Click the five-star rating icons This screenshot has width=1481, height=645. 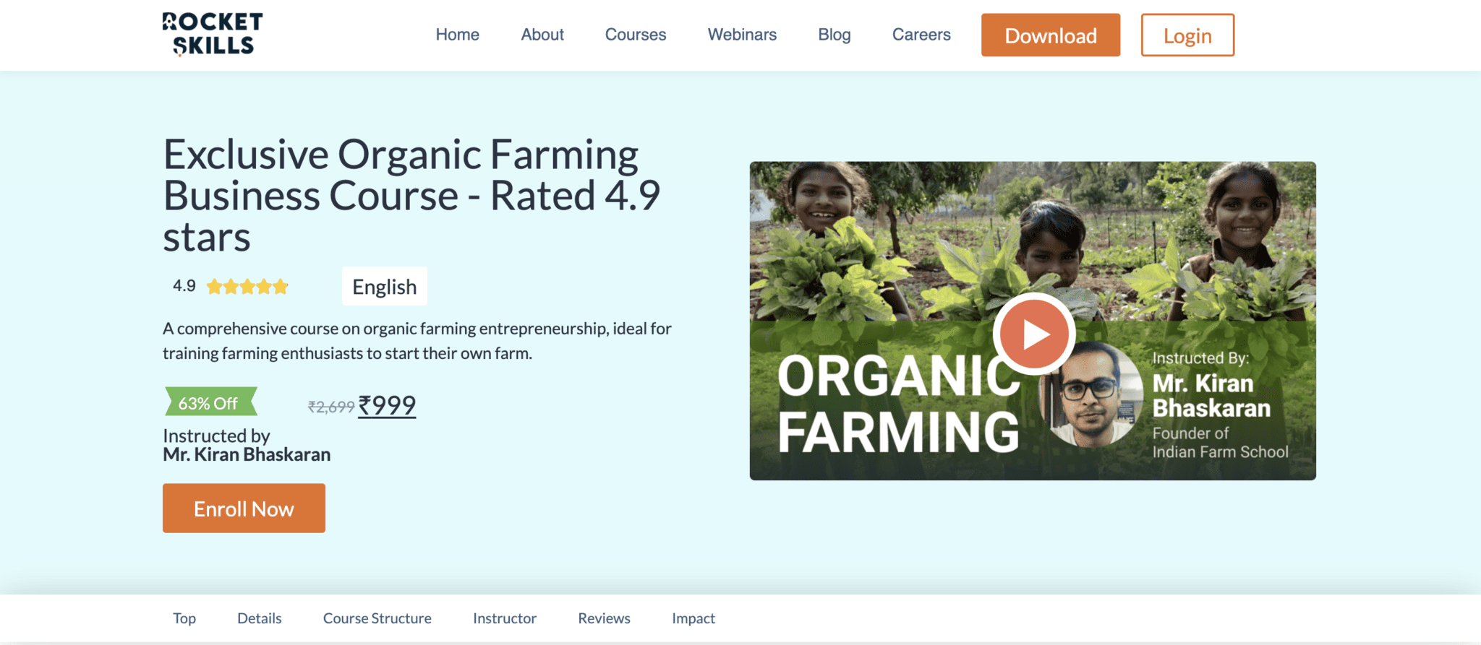click(247, 287)
